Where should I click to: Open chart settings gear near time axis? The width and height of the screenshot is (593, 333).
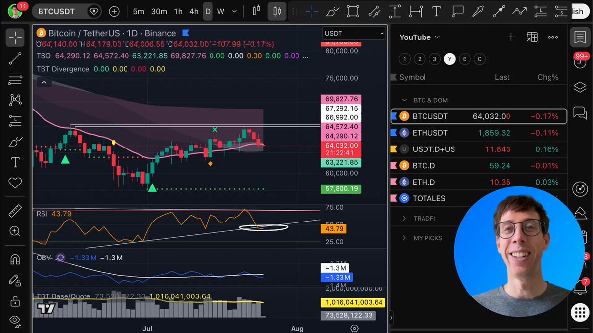coord(354,328)
